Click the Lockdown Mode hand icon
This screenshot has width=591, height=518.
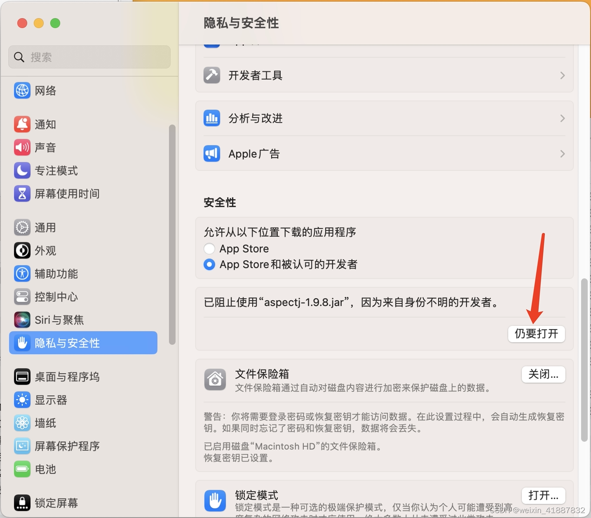click(215, 501)
